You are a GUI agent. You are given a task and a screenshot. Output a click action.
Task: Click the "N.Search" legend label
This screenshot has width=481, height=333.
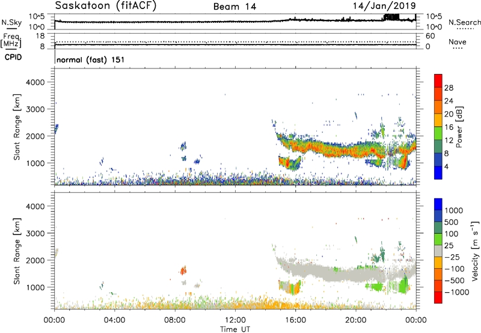coord(464,22)
